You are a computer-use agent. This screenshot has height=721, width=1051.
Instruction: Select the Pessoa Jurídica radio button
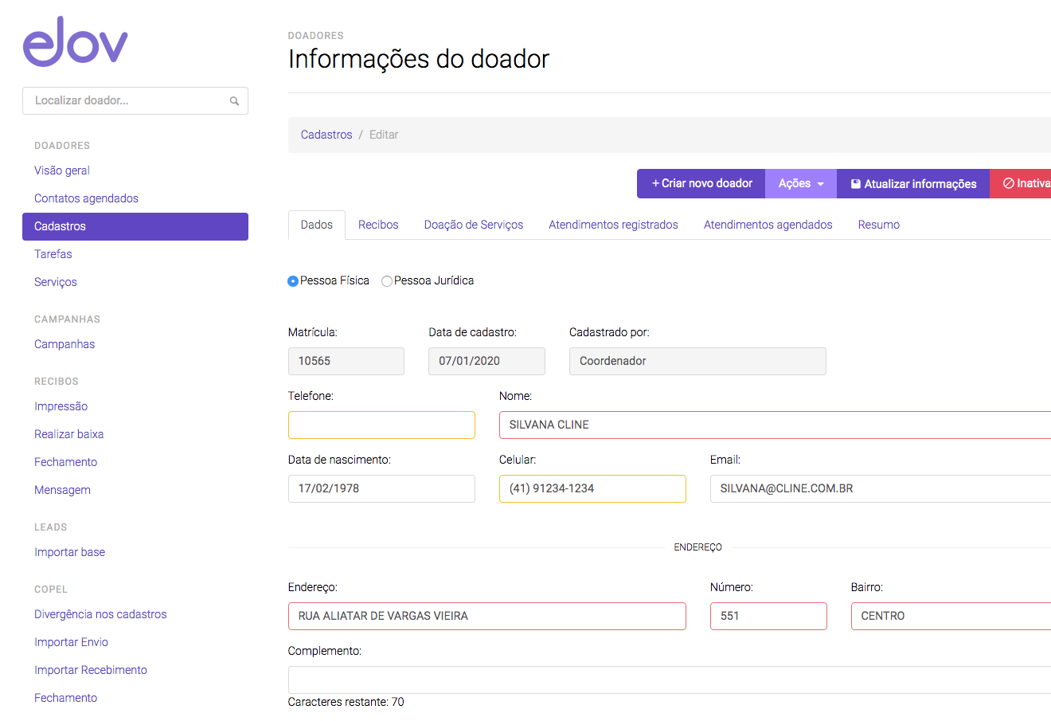(x=387, y=281)
